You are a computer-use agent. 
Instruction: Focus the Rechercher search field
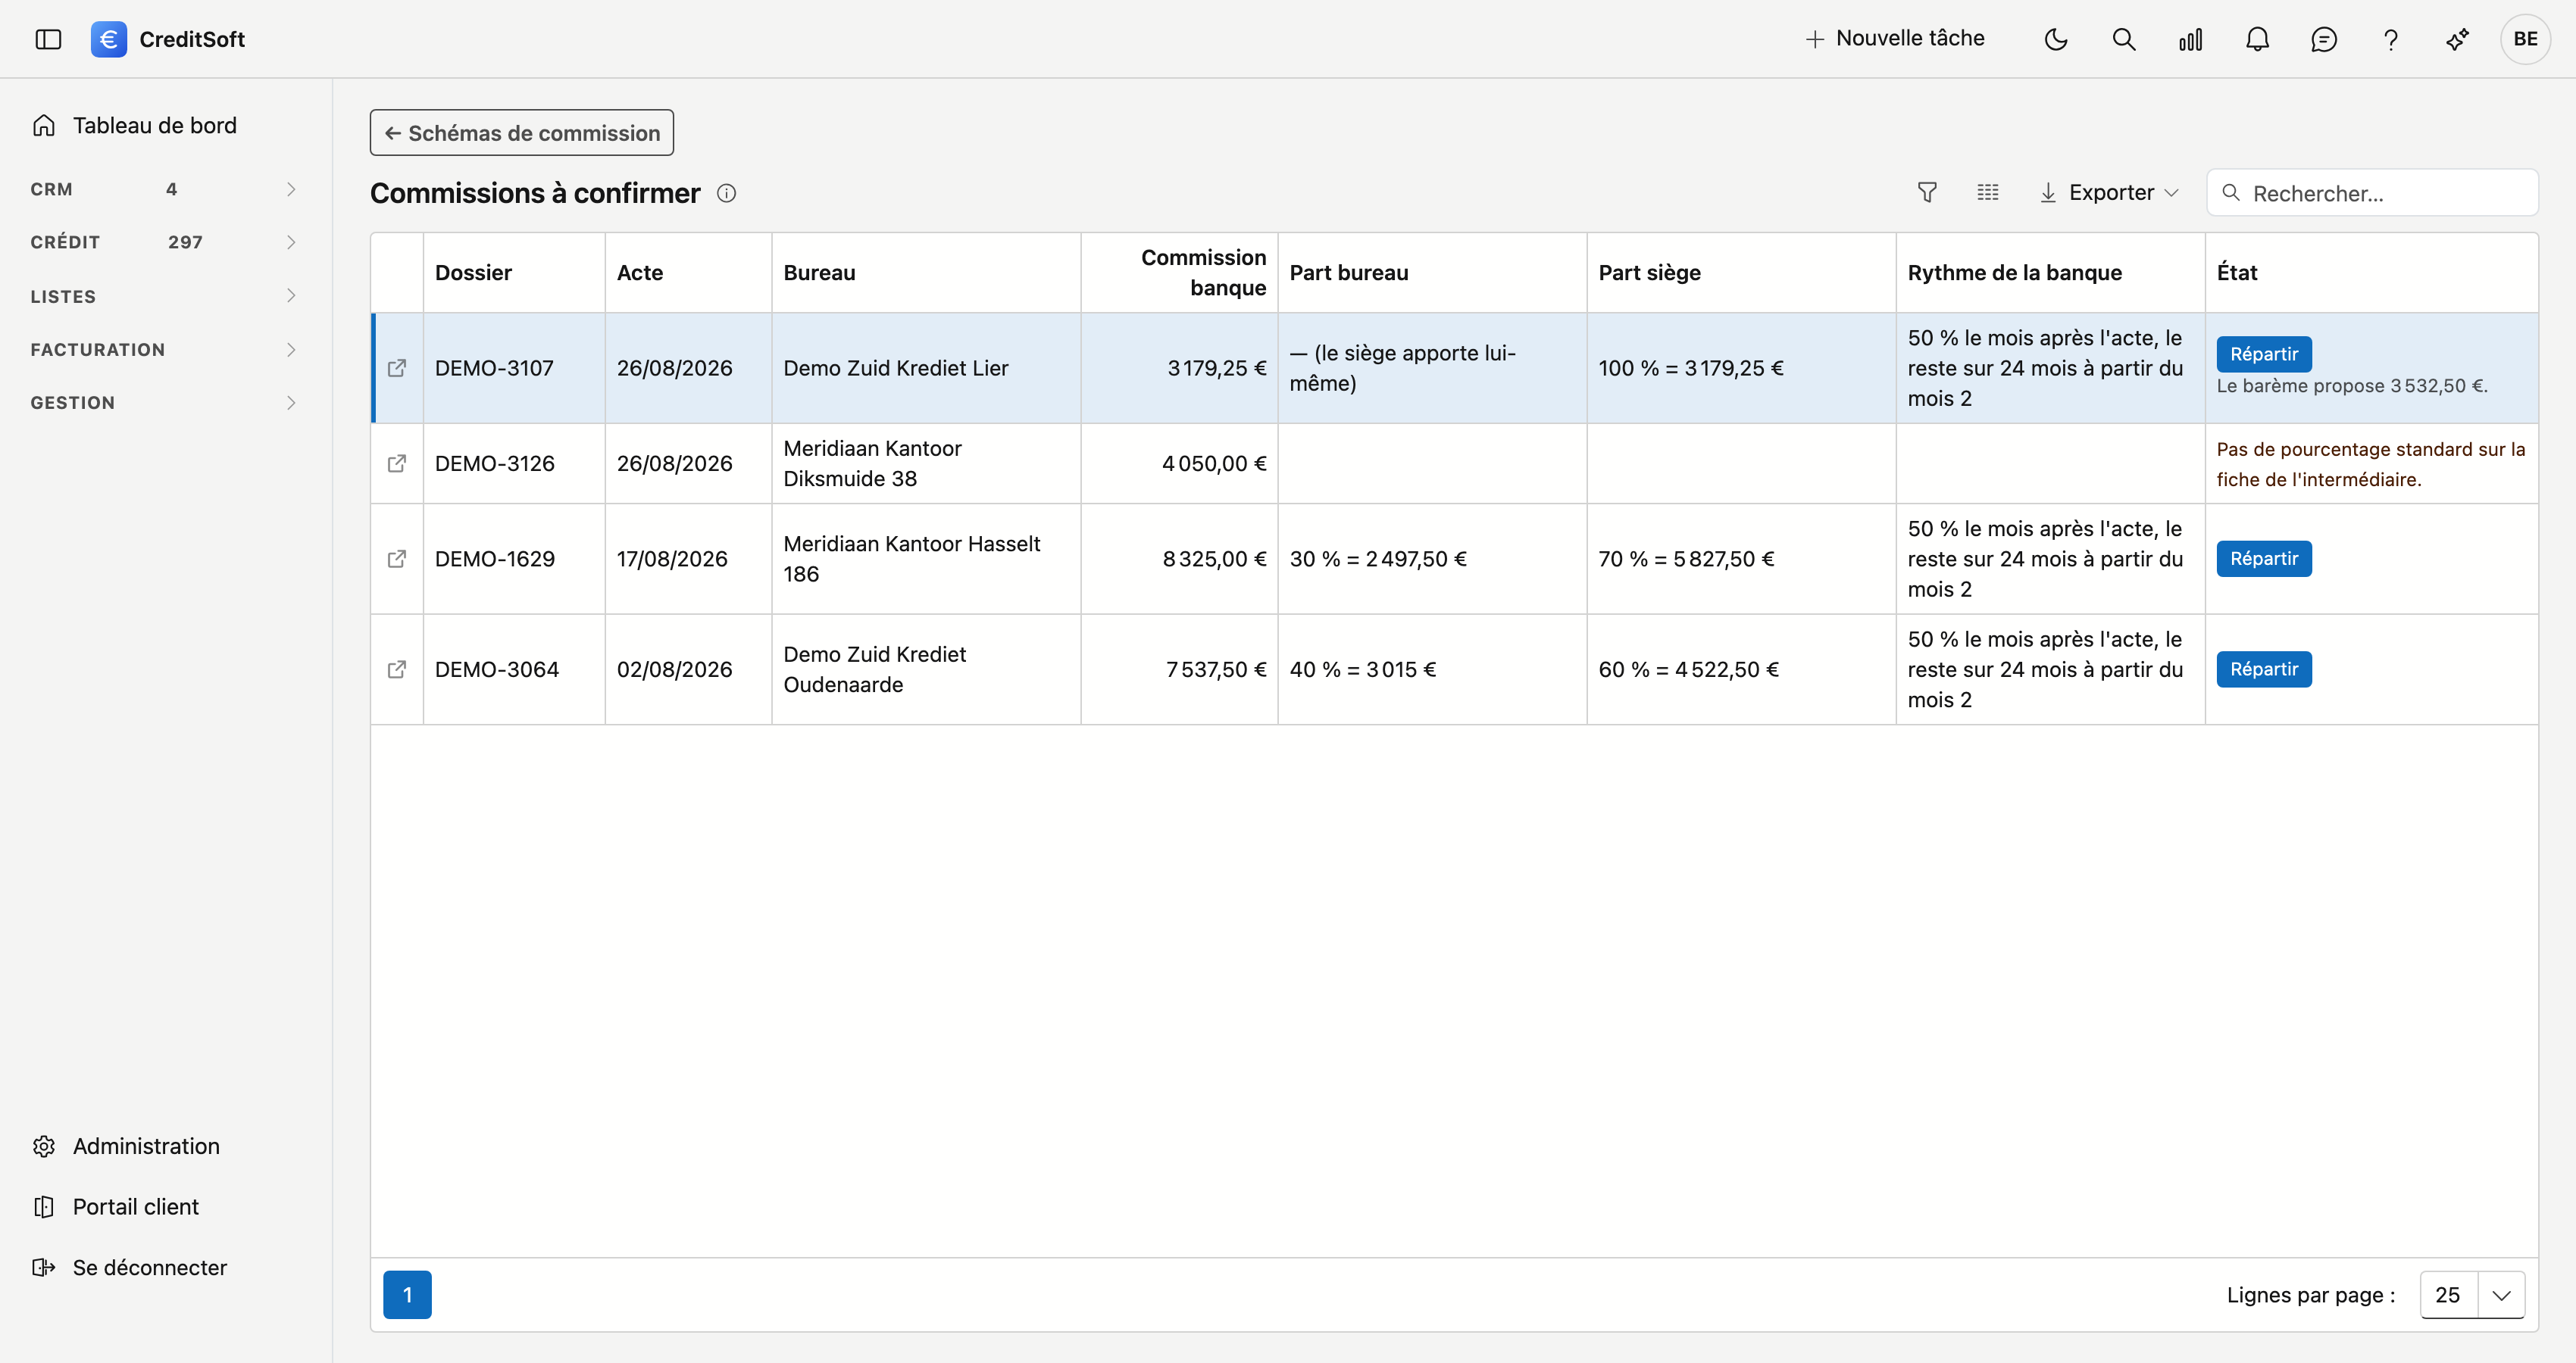2373,193
